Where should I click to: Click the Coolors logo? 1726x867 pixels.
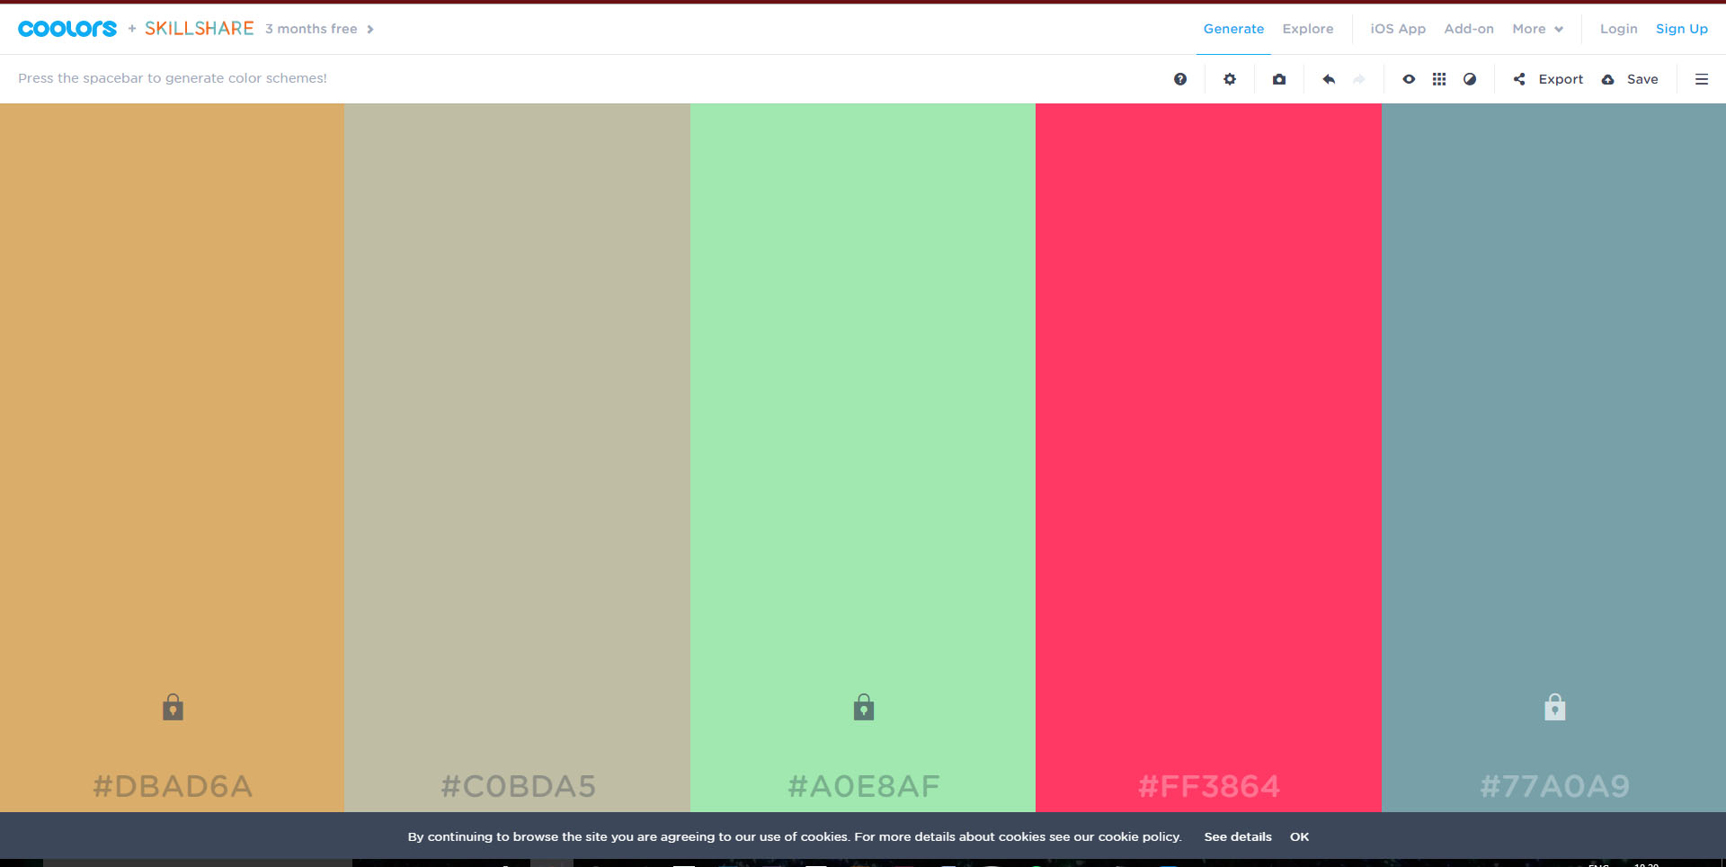click(67, 29)
